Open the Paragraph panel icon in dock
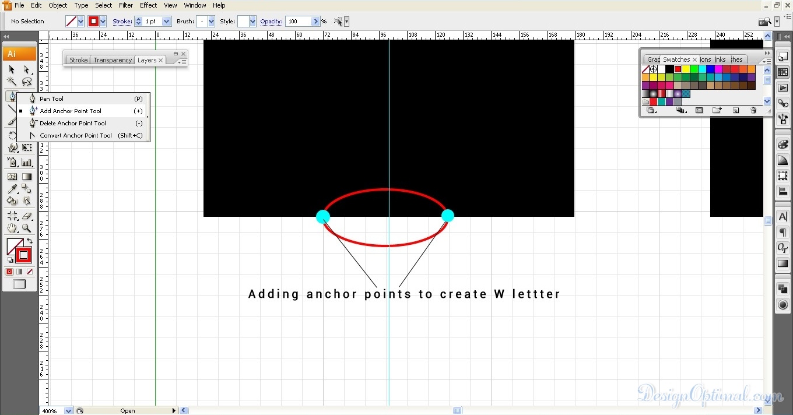The image size is (793, 415). (x=783, y=233)
